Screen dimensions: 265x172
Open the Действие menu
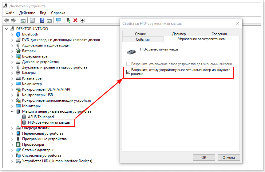(27, 13)
